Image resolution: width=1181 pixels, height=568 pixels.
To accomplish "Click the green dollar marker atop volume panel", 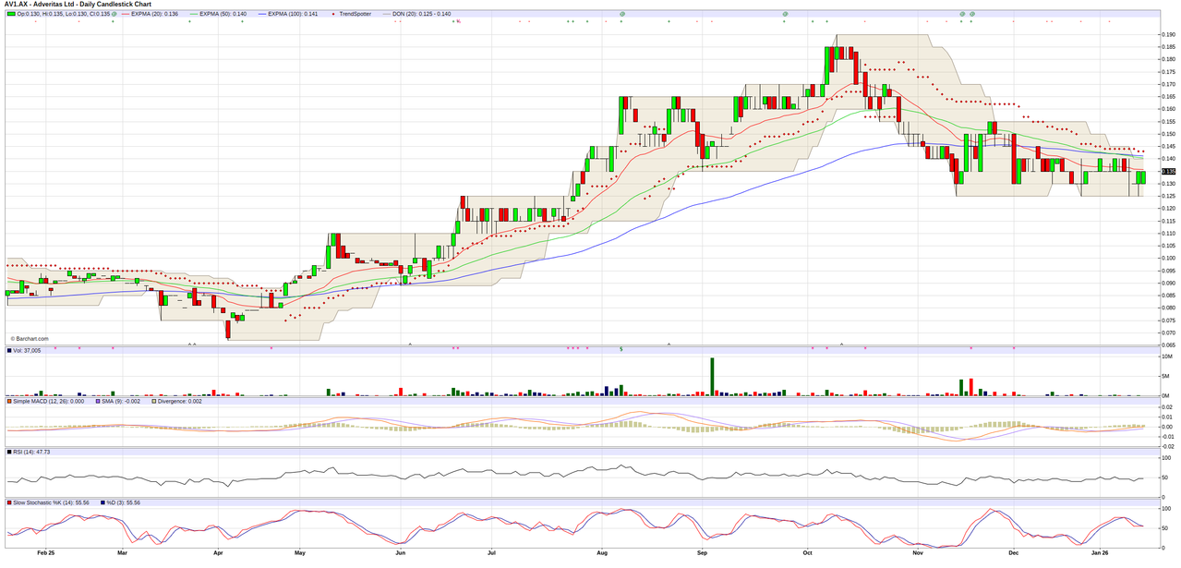I will pos(621,348).
